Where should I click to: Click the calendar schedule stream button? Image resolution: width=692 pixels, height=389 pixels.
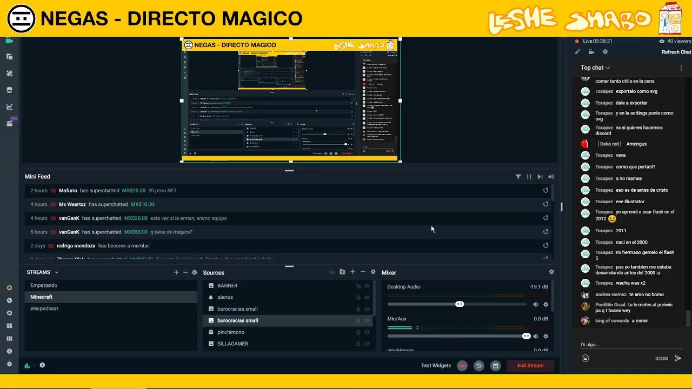tap(495, 366)
